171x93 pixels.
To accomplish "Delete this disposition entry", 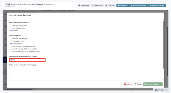I will coord(128,84).
